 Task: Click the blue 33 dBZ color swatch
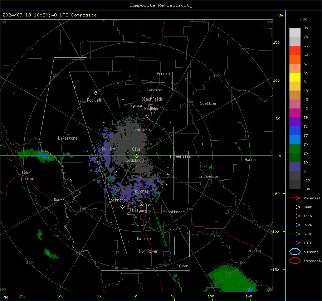(295, 131)
